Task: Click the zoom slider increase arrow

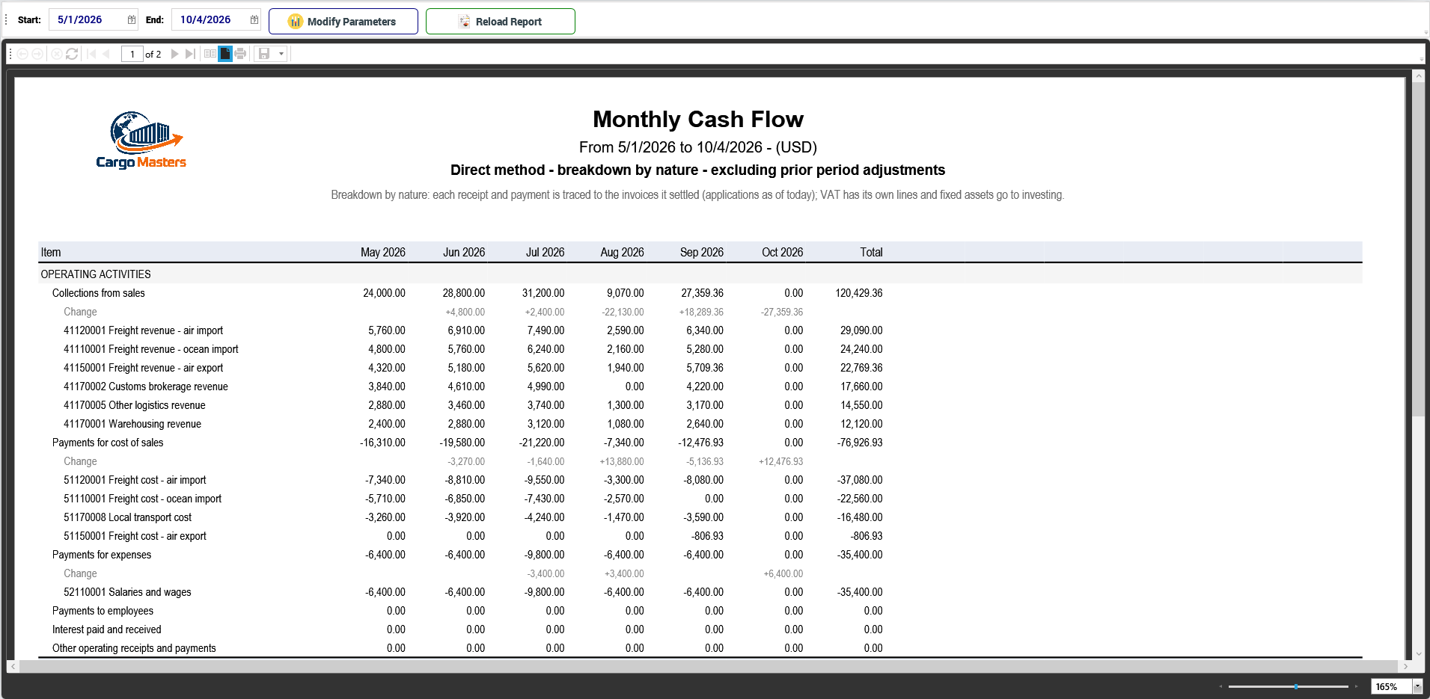Action: click(1356, 686)
